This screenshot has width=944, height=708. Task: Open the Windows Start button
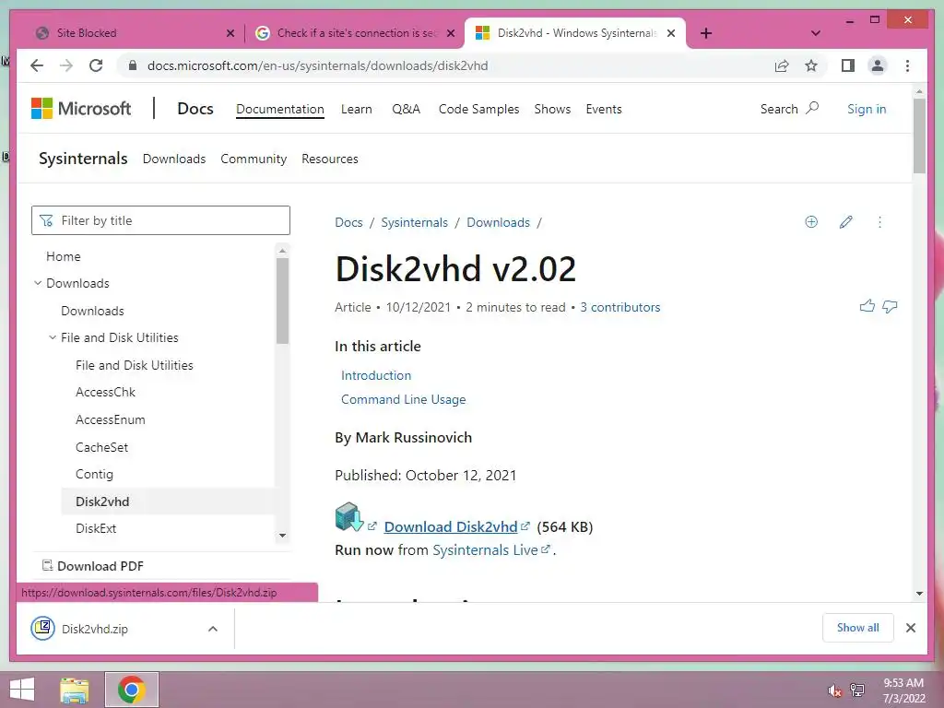pos(22,690)
